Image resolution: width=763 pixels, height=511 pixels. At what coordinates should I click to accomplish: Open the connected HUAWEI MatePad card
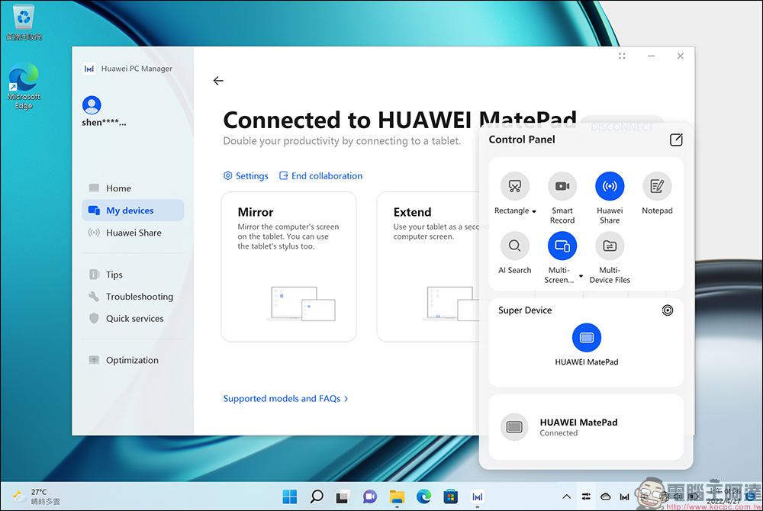586,427
